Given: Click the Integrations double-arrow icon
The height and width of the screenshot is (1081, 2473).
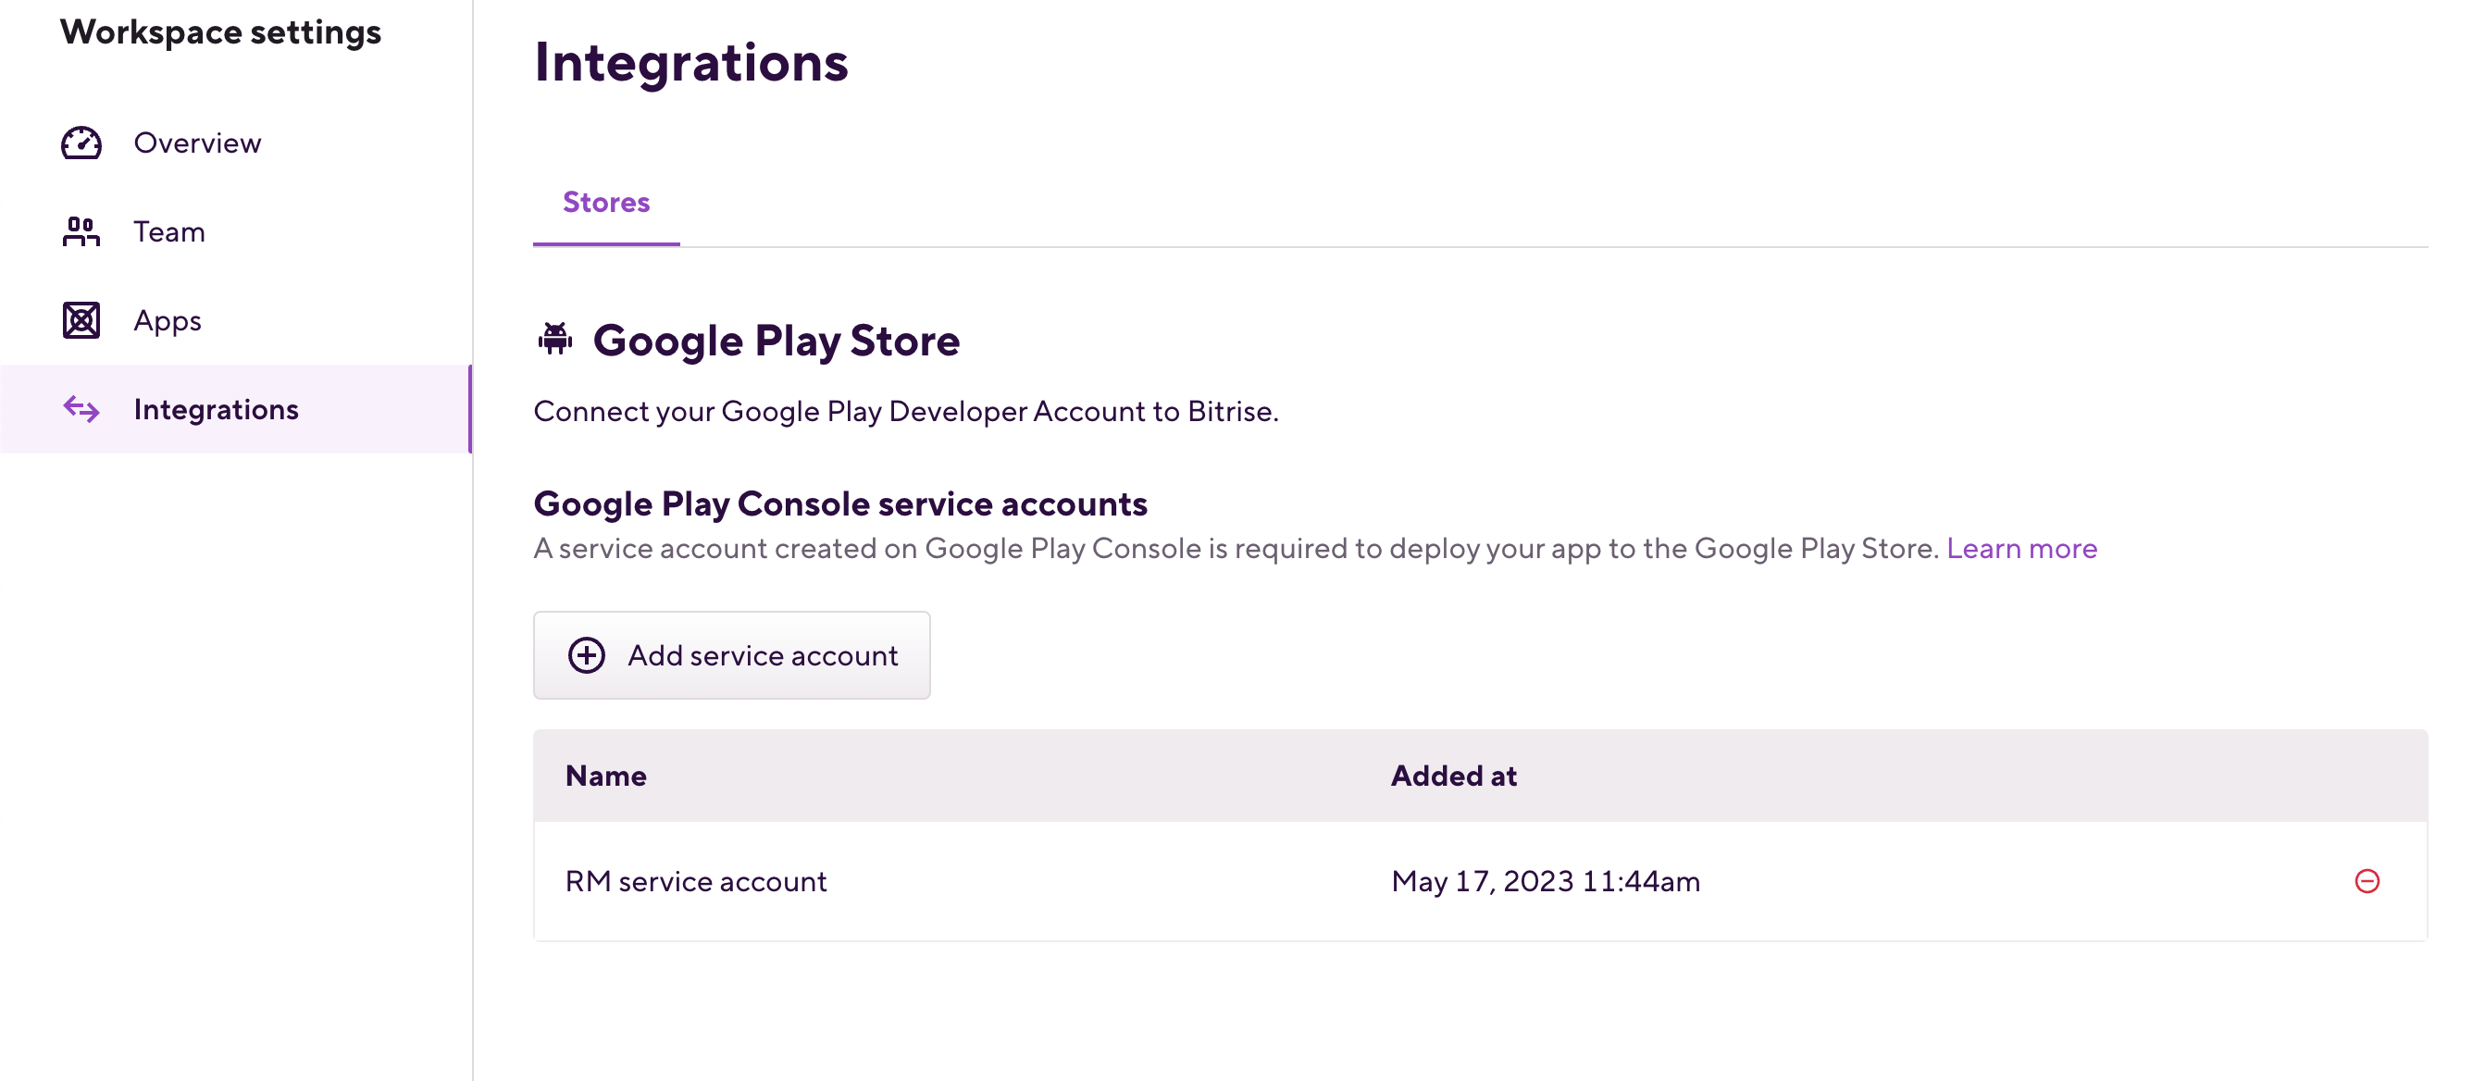Looking at the screenshot, I should click(81, 409).
